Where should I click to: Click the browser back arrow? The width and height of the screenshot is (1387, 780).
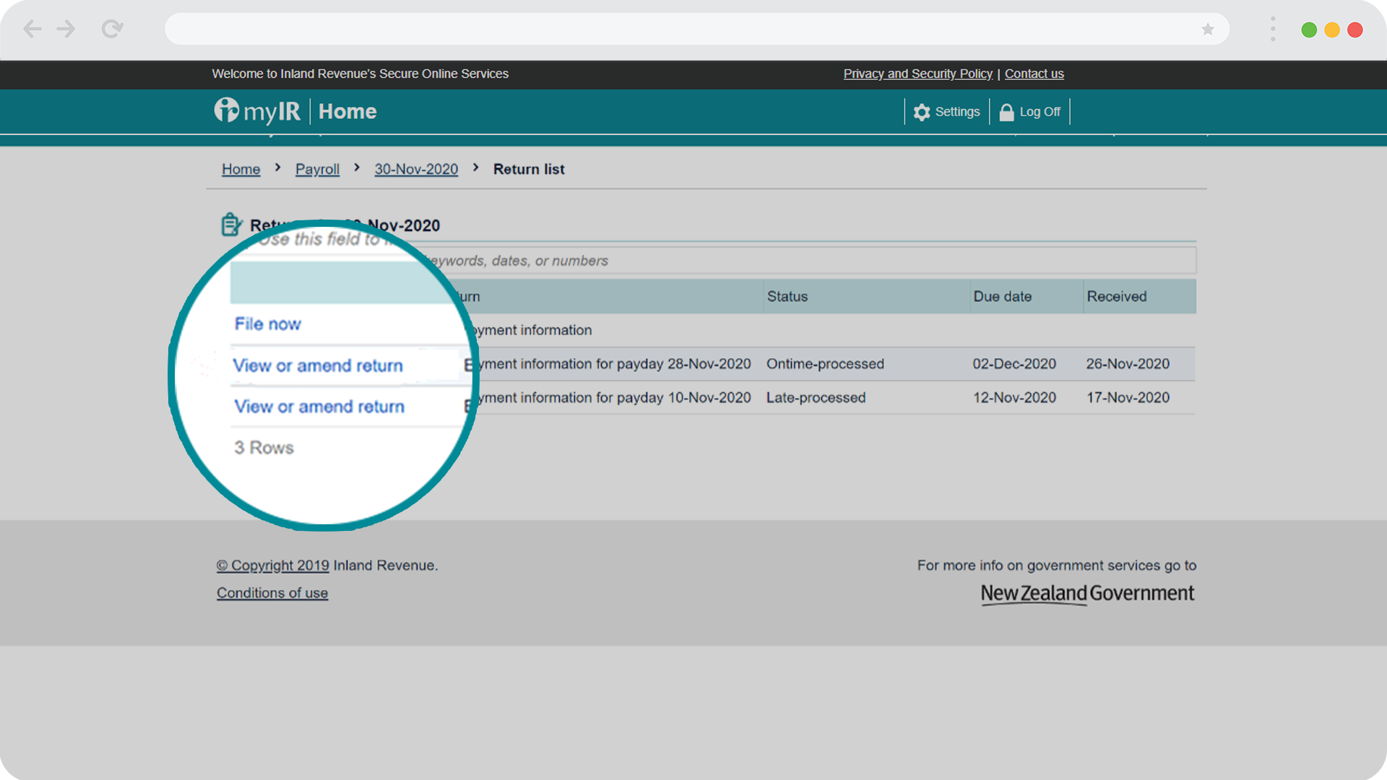click(x=33, y=29)
